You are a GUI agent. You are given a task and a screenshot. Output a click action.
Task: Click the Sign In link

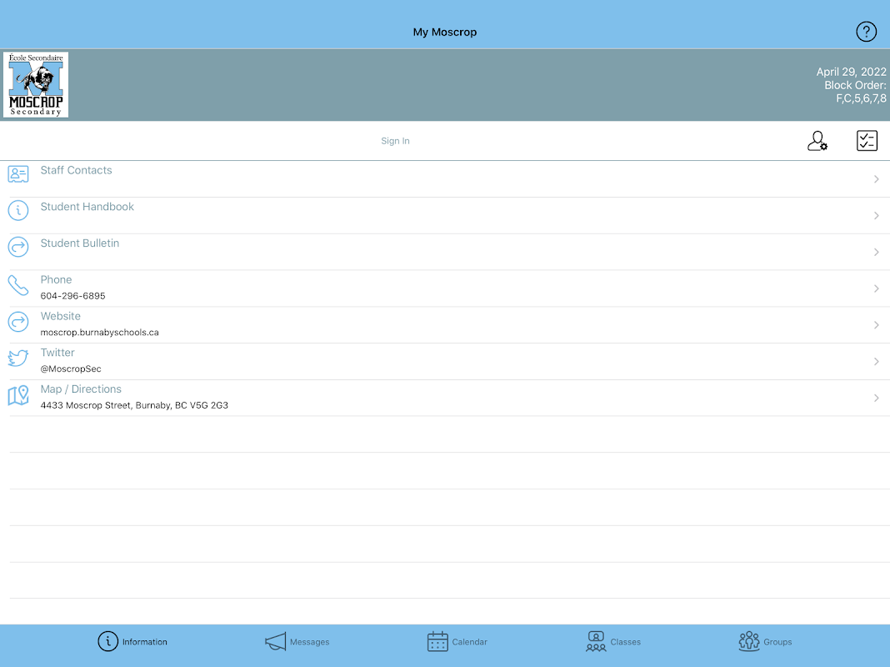point(395,141)
